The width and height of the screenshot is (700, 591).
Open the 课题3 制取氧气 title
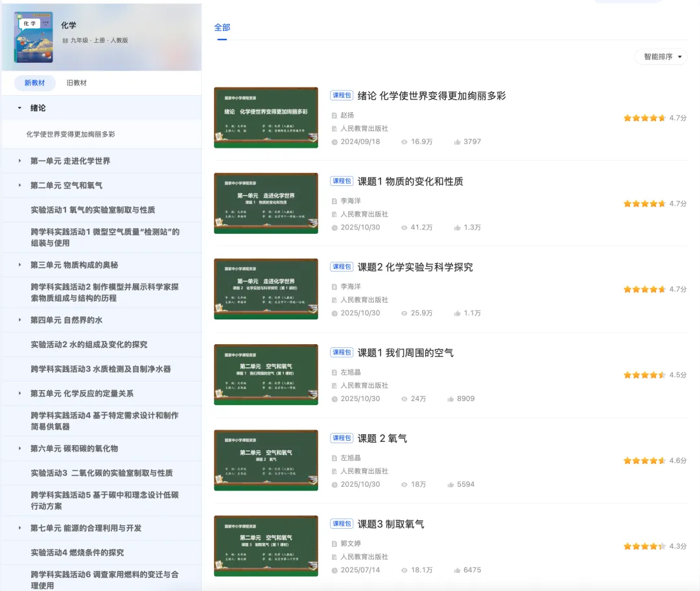point(391,524)
